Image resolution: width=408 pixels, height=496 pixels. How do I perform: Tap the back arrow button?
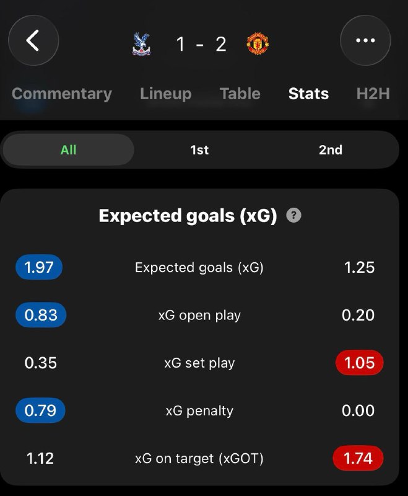33,40
